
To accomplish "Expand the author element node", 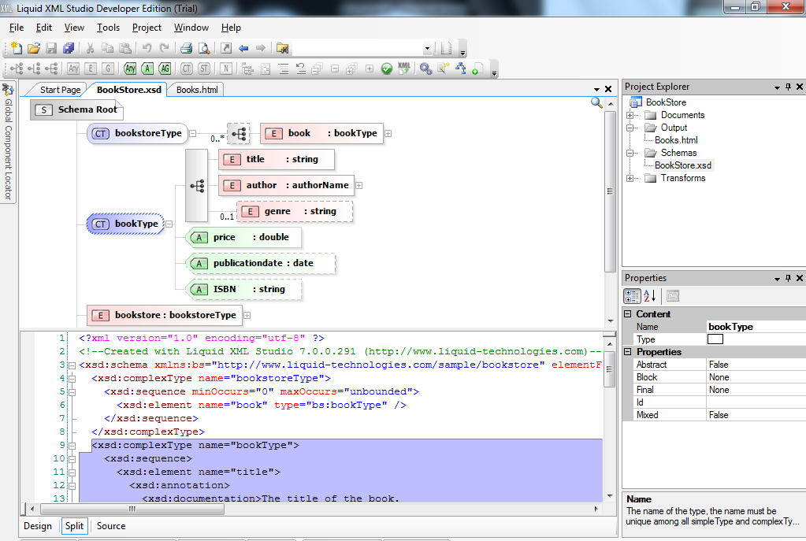I will click(x=358, y=186).
